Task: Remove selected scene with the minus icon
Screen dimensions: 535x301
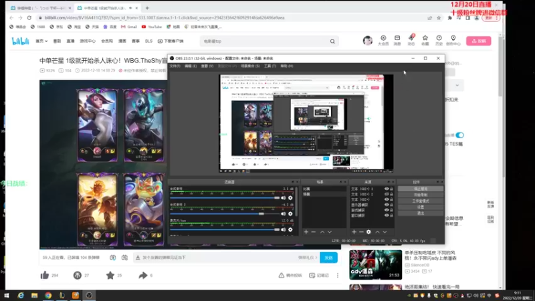Action: click(314, 232)
